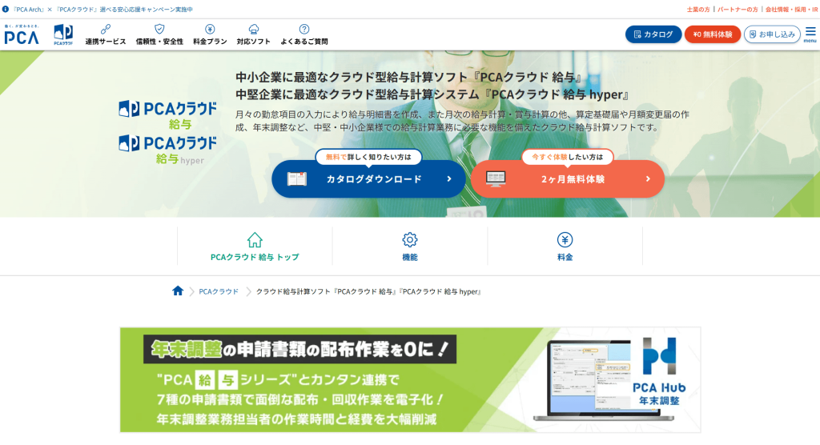The width and height of the screenshot is (820, 445).
Task: Click the monitor icon on orange trial button
Action: click(x=495, y=178)
